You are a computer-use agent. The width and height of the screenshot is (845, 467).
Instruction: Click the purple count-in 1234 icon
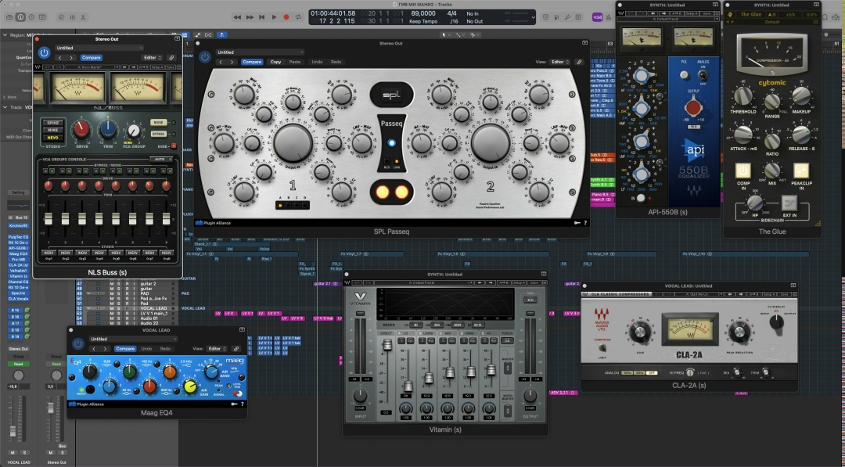click(x=597, y=17)
